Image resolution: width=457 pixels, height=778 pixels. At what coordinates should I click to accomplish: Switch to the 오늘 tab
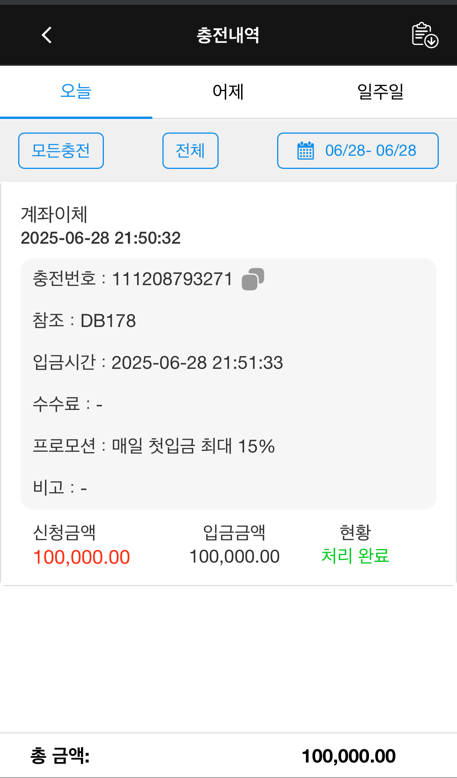point(76,92)
